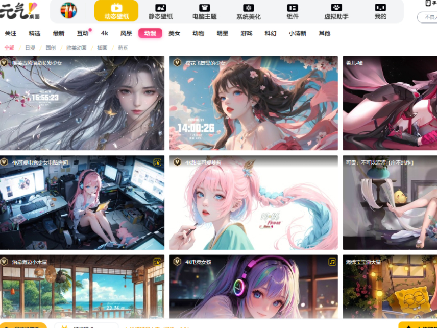Click the 元气桌面 logo
The width and height of the screenshot is (437, 328).
point(19,11)
